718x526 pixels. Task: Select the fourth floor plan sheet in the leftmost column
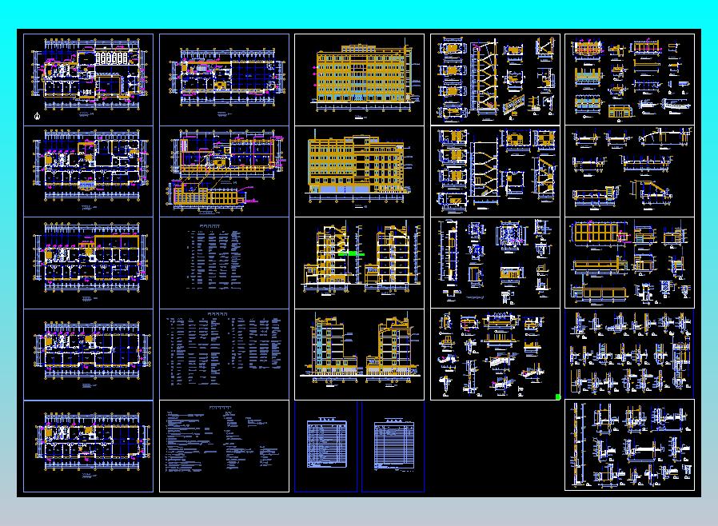89,354
